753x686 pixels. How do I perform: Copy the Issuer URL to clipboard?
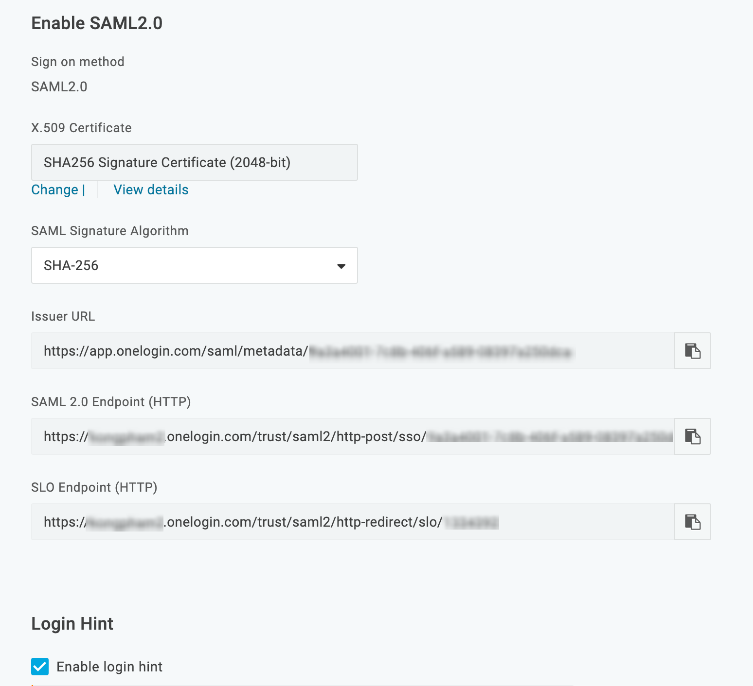click(x=692, y=351)
